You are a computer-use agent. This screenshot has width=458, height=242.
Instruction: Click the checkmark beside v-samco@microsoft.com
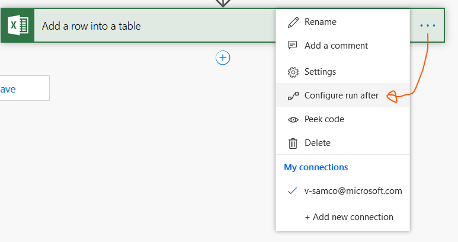click(x=292, y=191)
